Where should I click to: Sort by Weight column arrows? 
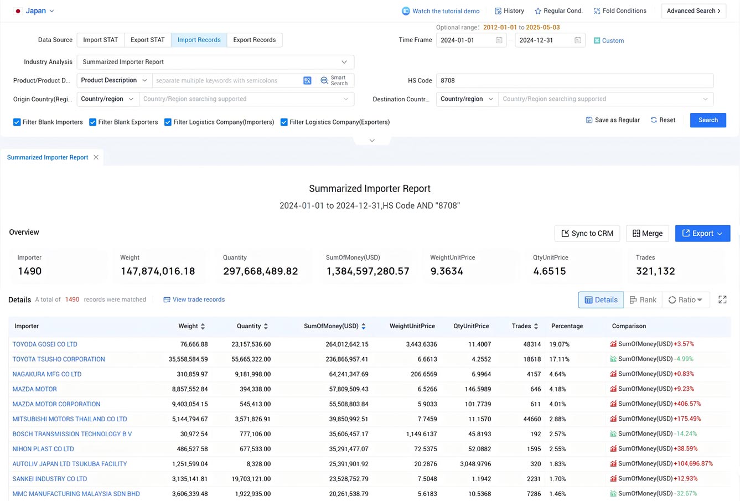203,327
